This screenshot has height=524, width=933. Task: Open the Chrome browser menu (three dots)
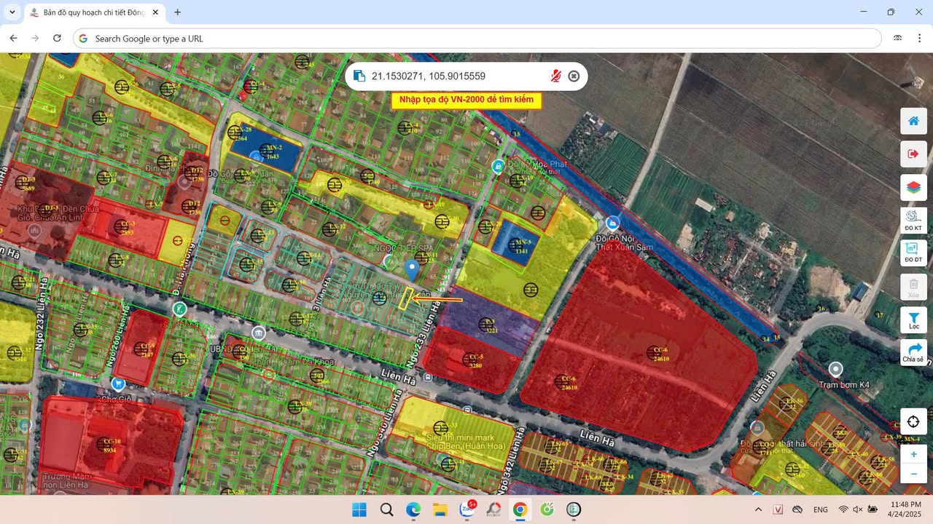pyautogui.click(x=920, y=38)
